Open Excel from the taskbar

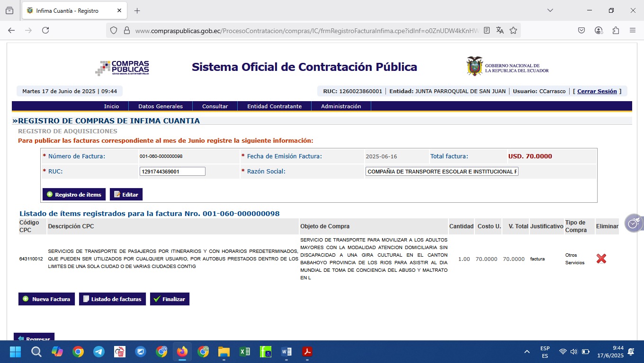(244, 352)
